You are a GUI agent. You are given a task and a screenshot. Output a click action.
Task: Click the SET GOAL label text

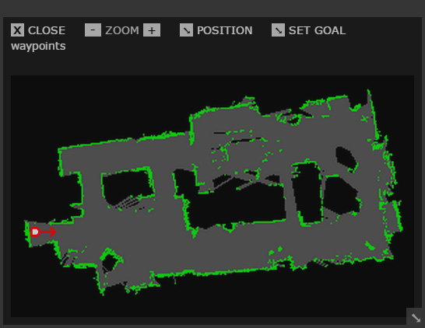pyautogui.click(x=317, y=30)
